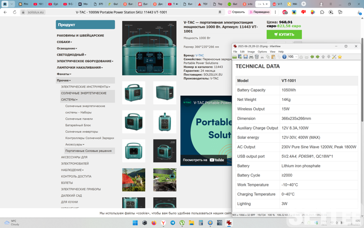Click the IrfanView yellow star icon
The width and height of the screenshot is (364, 228).
coord(340,57)
